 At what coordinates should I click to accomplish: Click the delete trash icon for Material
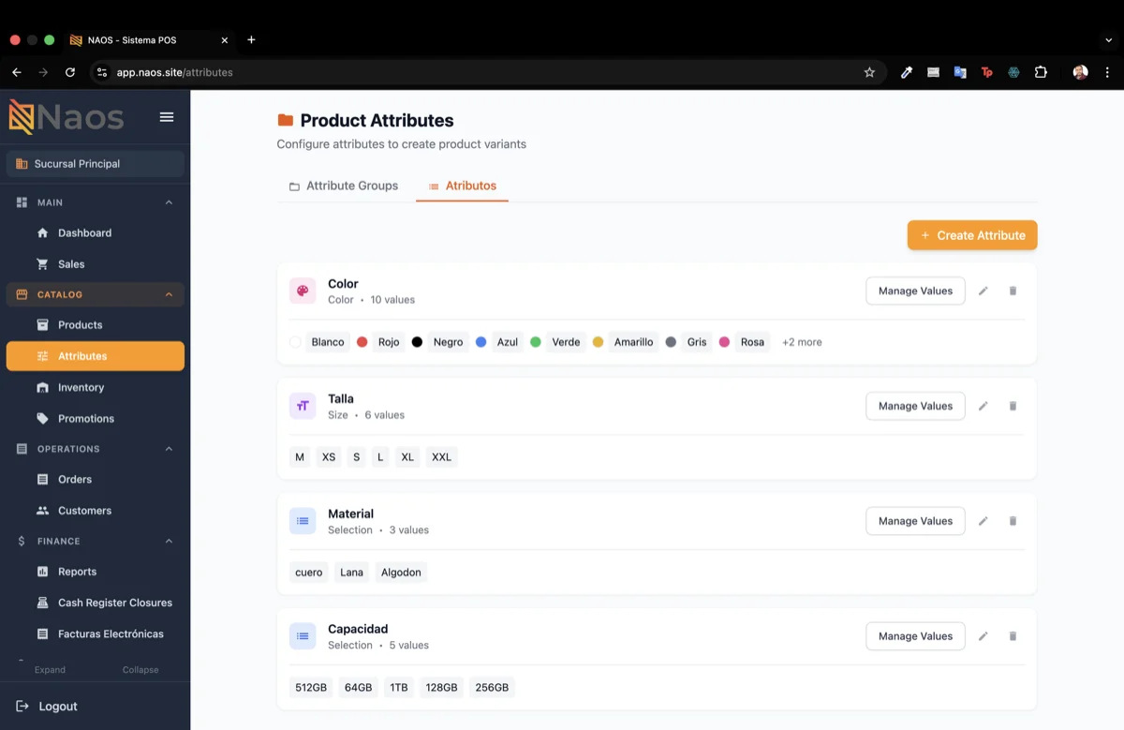[x=1013, y=520]
